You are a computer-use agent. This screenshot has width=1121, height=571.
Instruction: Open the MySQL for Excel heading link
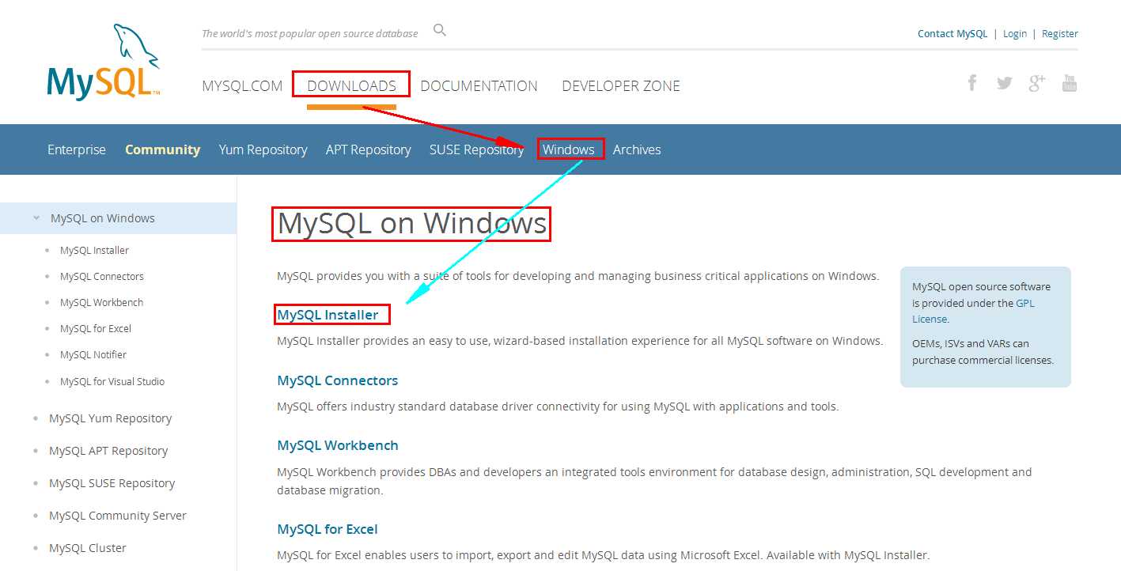[x=328, y=529]
